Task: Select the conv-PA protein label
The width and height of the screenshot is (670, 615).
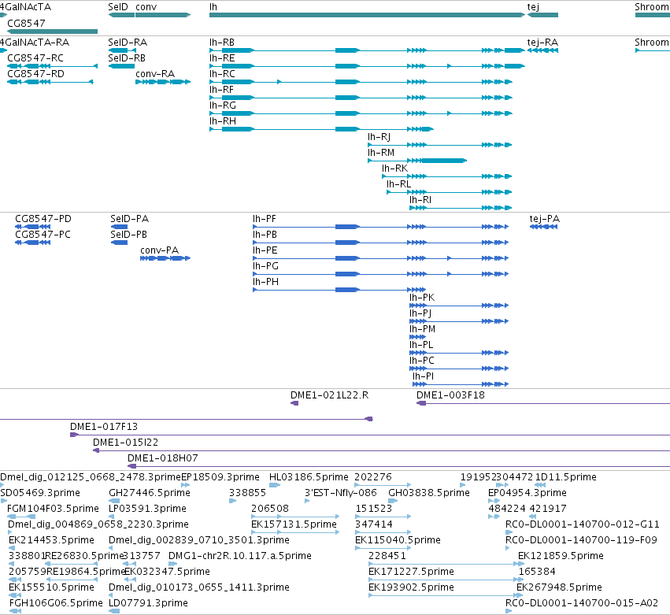Action: [159, 250]
